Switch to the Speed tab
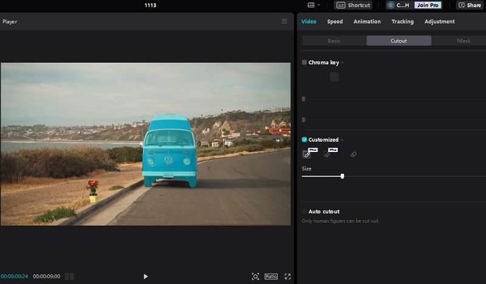 tap(335, 21)
